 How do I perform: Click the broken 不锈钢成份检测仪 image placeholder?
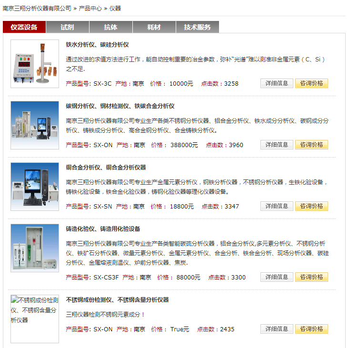(35, 319)
